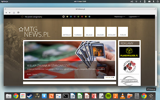Open LibreOffice Writer in dock
Image resolution: width=160 pixels, height=100 pixels.
73,96
